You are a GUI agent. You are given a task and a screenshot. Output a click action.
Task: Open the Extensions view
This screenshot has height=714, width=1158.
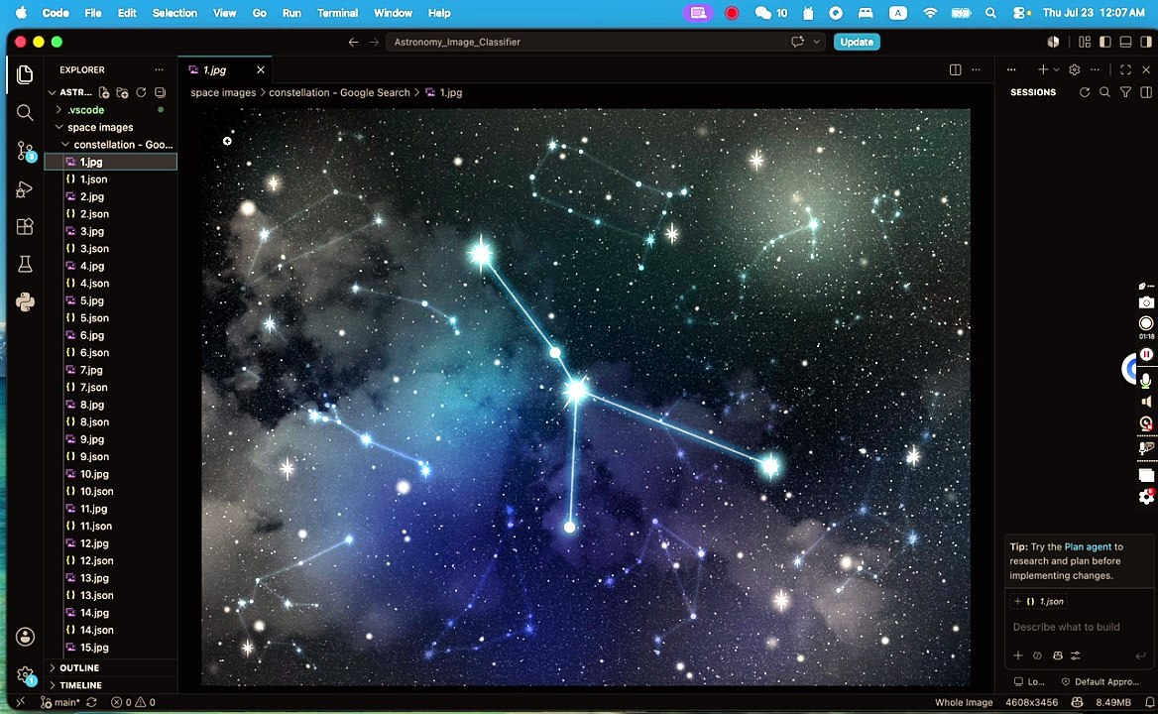25,226
